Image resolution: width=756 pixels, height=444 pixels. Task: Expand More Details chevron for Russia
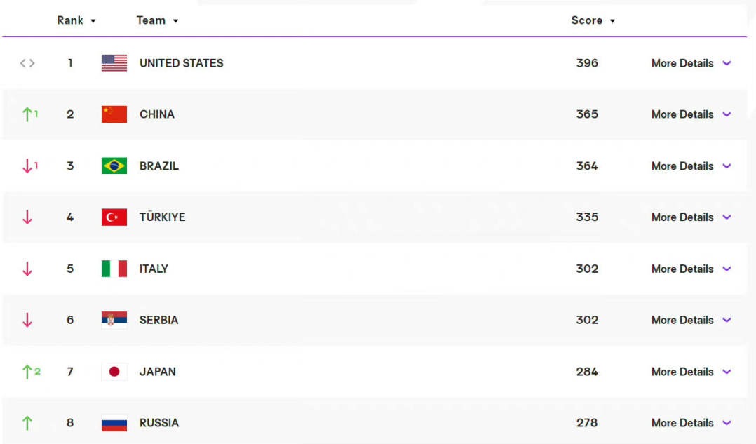click(727, 423)
